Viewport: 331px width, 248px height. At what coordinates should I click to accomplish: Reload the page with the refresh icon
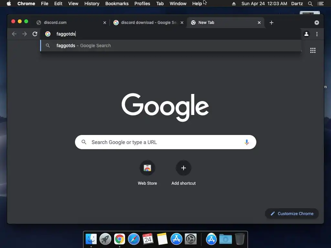point(35,34)
